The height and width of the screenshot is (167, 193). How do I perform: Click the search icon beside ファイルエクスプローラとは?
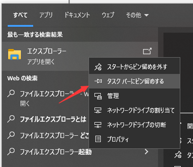pyautogui.click(x=11, y=119)
